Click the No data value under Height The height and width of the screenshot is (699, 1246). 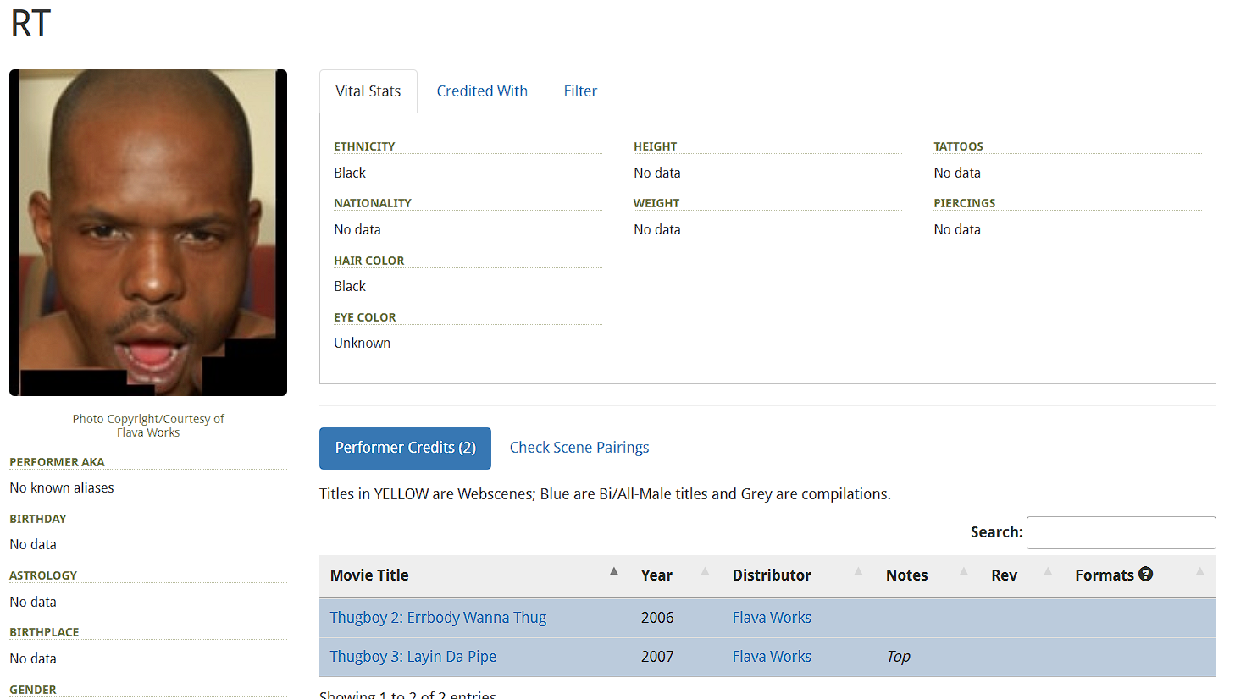[x=657, y=173]
